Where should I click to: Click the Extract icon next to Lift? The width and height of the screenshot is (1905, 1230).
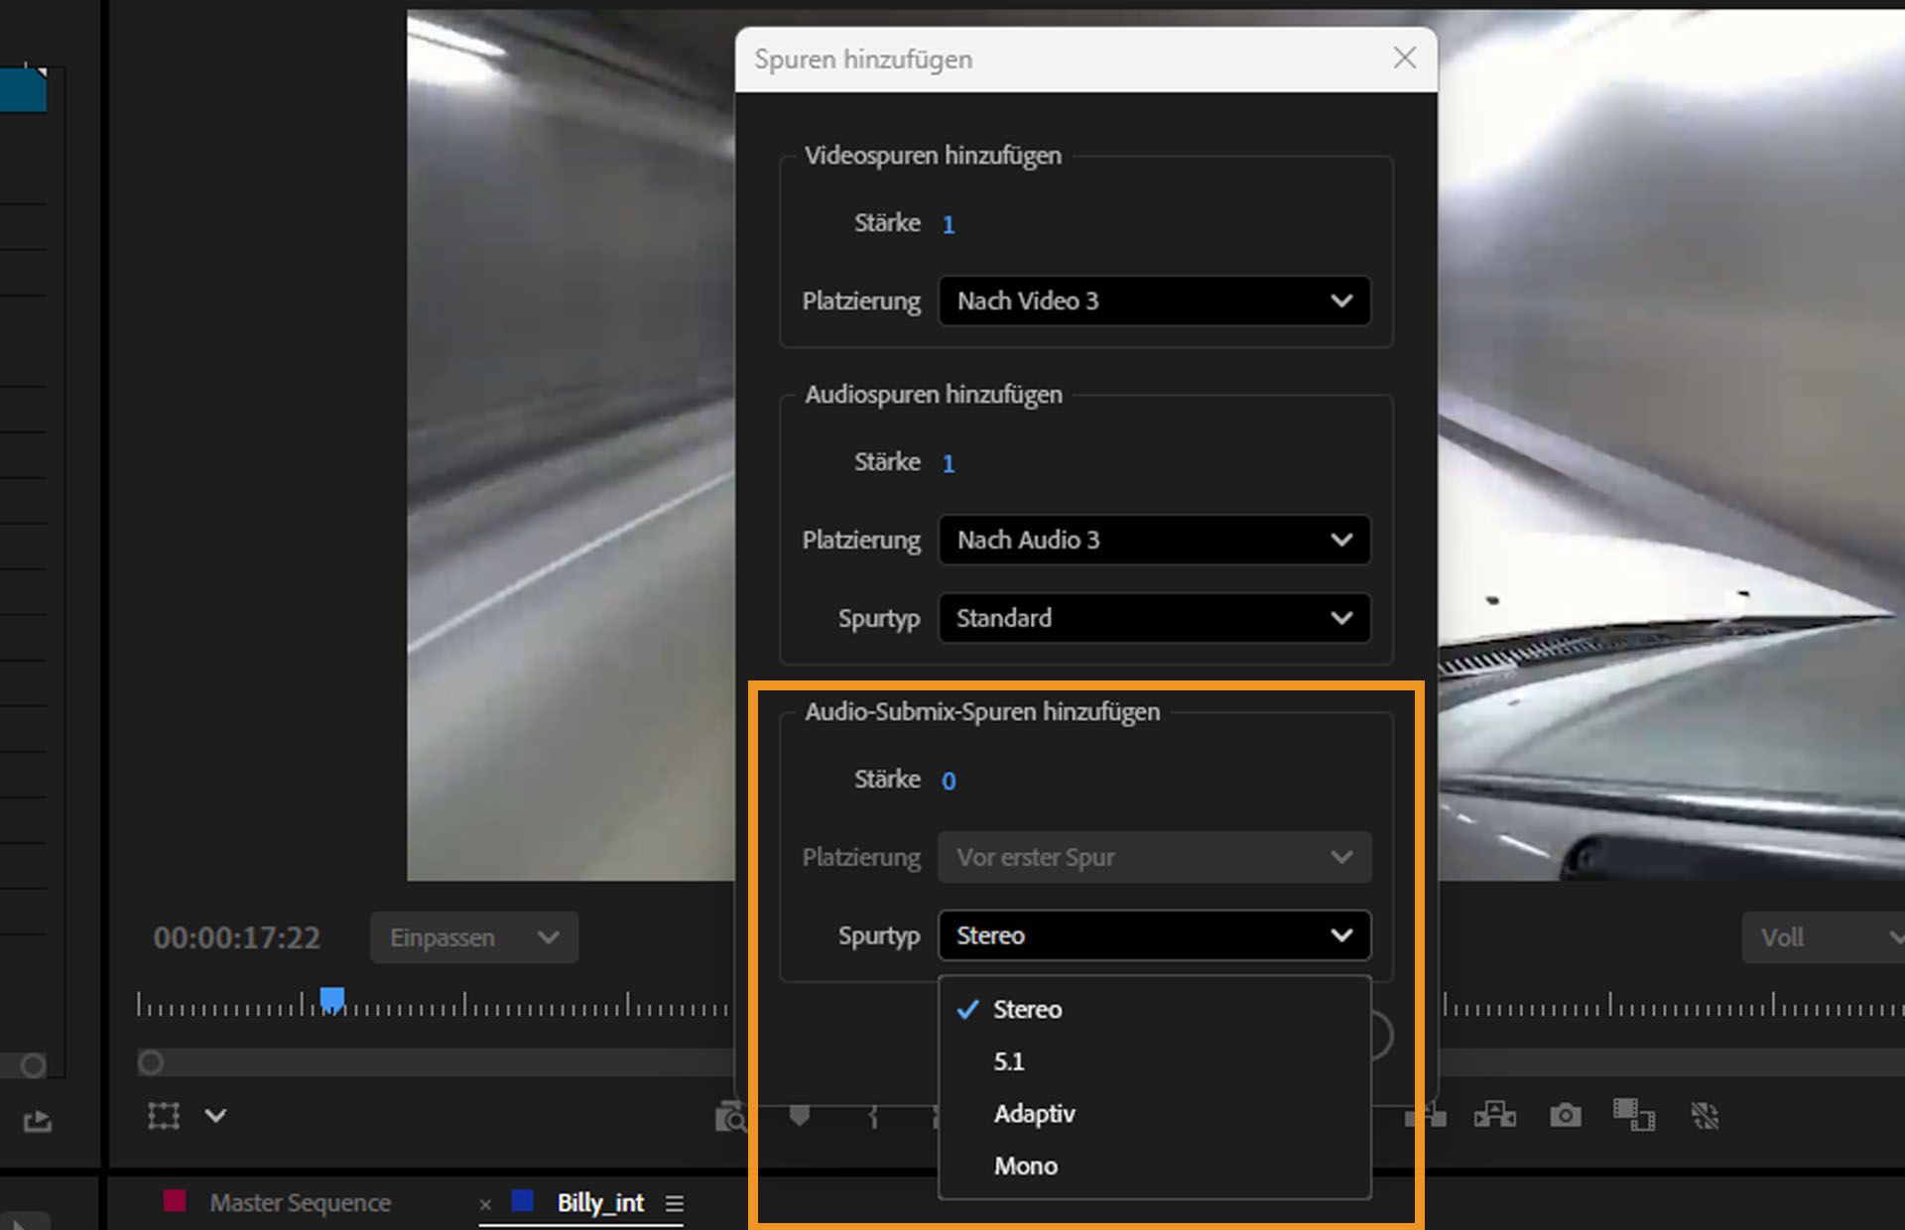(1494, 1115)
